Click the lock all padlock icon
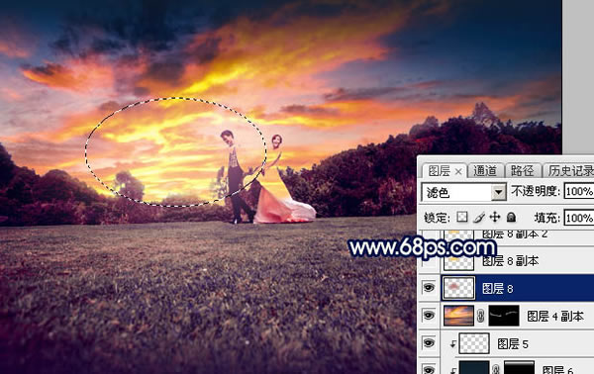594x374 pixels. [x=511, y=217]
